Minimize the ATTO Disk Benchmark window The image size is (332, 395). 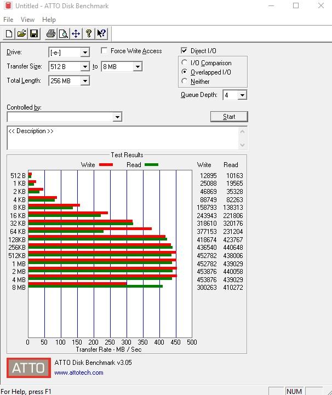271,5
